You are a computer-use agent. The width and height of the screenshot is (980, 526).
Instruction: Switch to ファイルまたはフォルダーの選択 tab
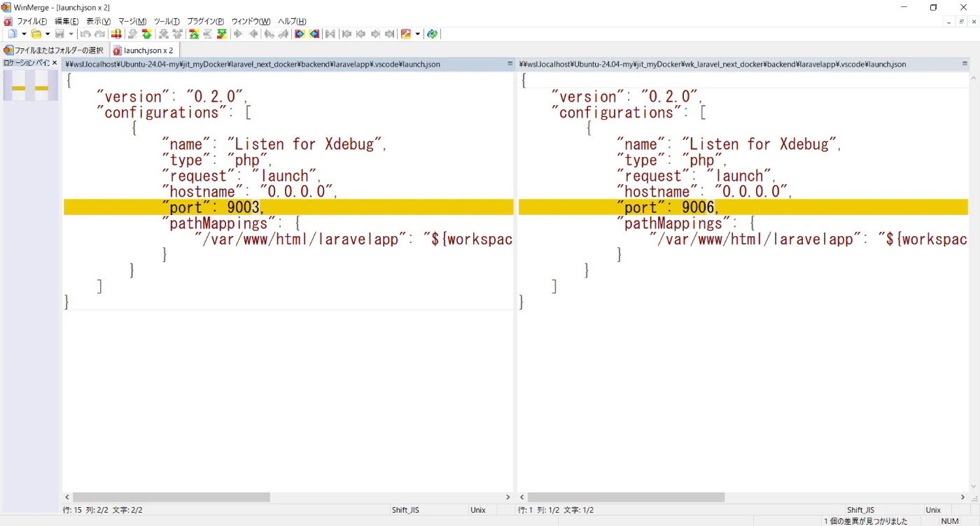pos(54,50)
